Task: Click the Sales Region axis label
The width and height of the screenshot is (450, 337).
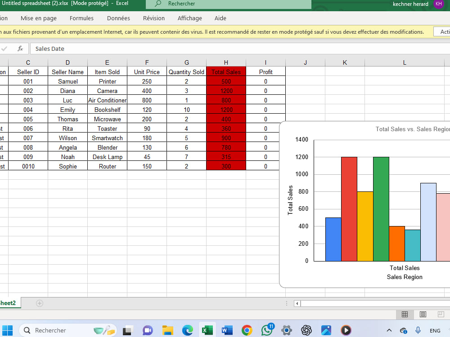Action: (x=405, y=277)
